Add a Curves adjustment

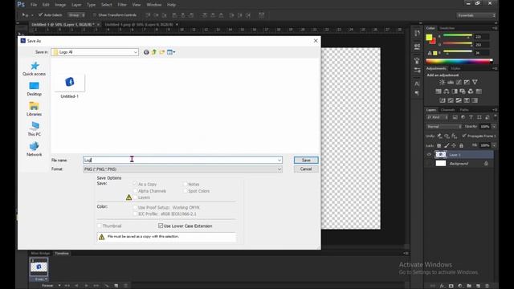[x=459, y=82]
